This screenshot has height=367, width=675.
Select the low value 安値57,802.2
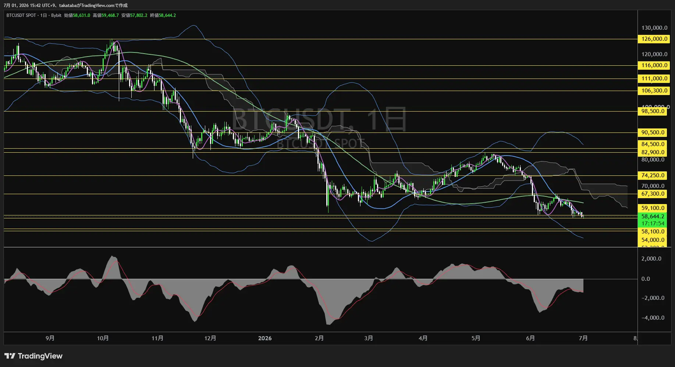click(x=134, y=15)
